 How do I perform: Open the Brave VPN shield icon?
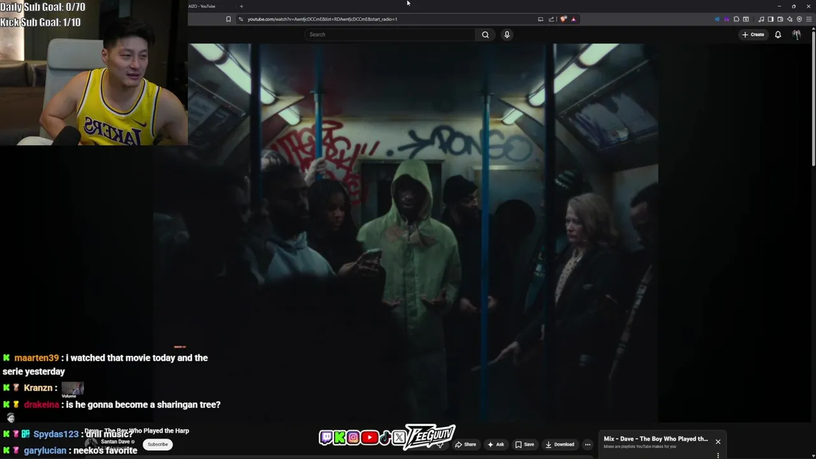pos(799,19)
